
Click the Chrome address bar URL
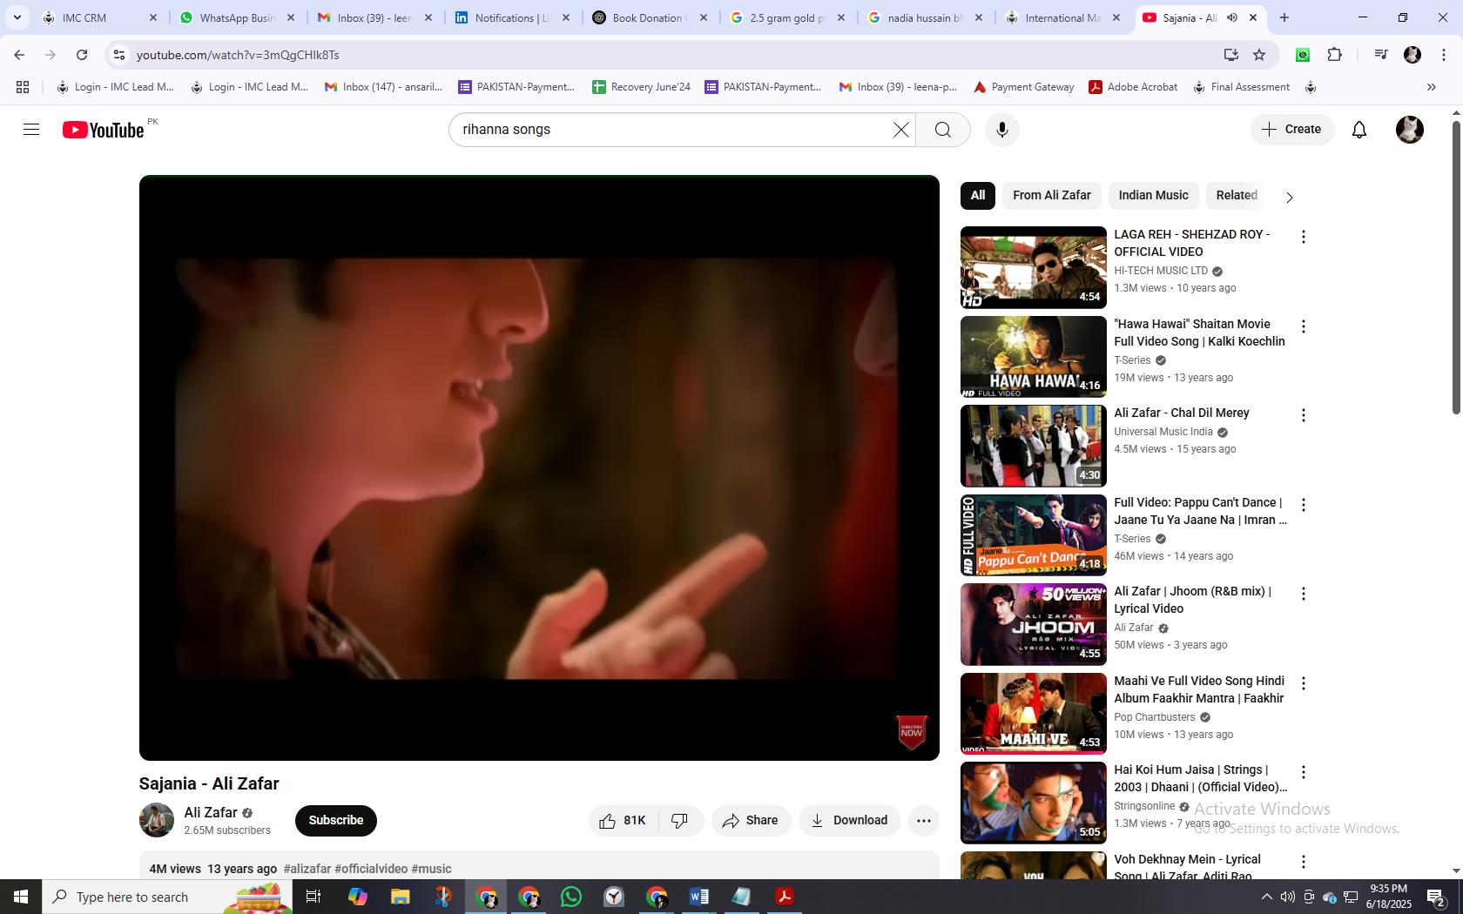[238, 55]
